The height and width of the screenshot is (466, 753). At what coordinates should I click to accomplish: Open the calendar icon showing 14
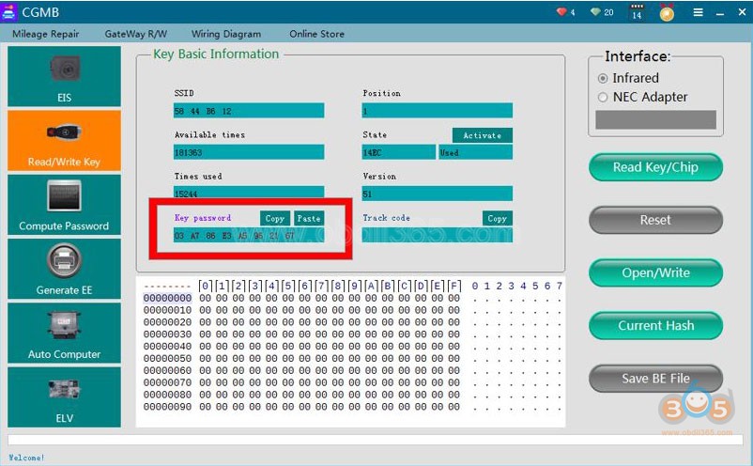click(637, 12)
